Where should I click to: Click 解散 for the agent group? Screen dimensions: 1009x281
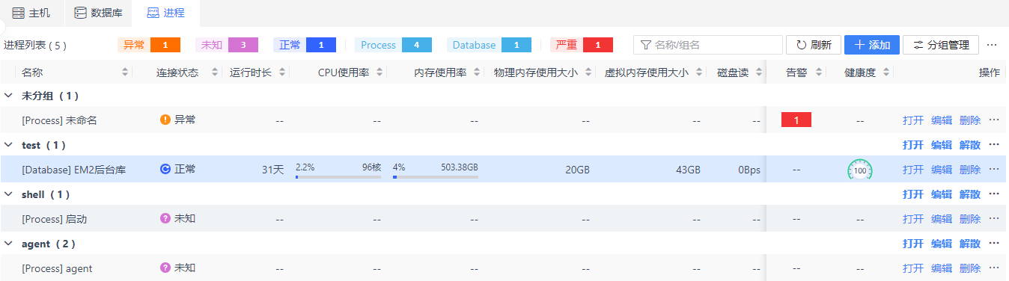point(970,244)
